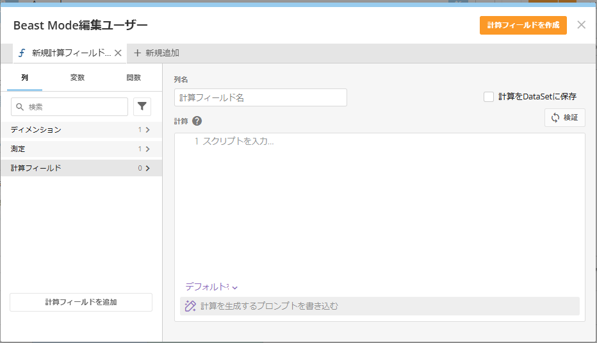
Task: Switch to the 列 tab
Action: [25, 78]
